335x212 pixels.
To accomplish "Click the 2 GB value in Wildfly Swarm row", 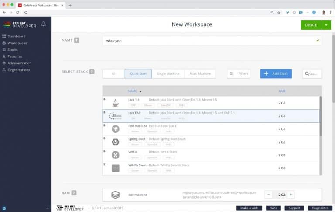I will (282, 168).
